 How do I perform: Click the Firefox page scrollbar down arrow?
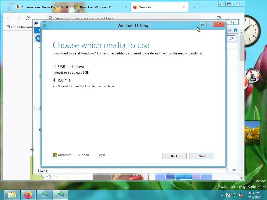point(241,178)
